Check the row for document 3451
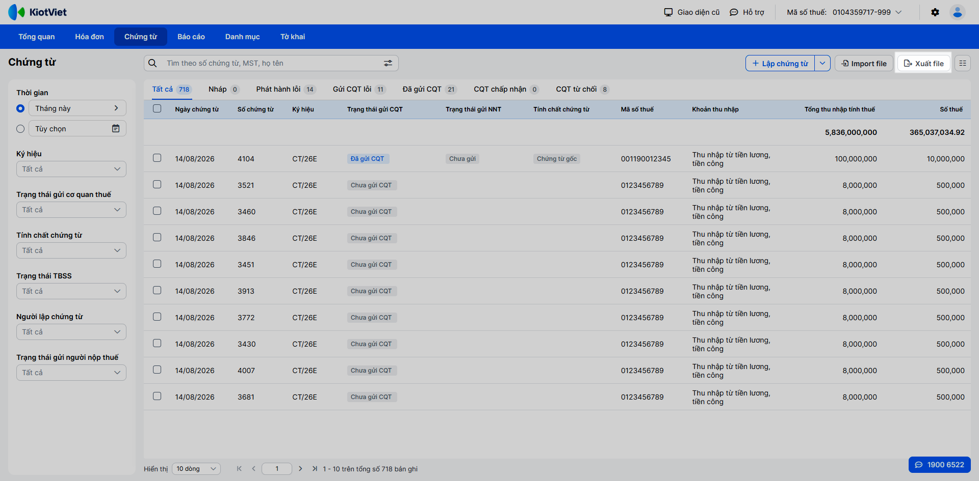979x481 pixels. click(x=157, y=264)
